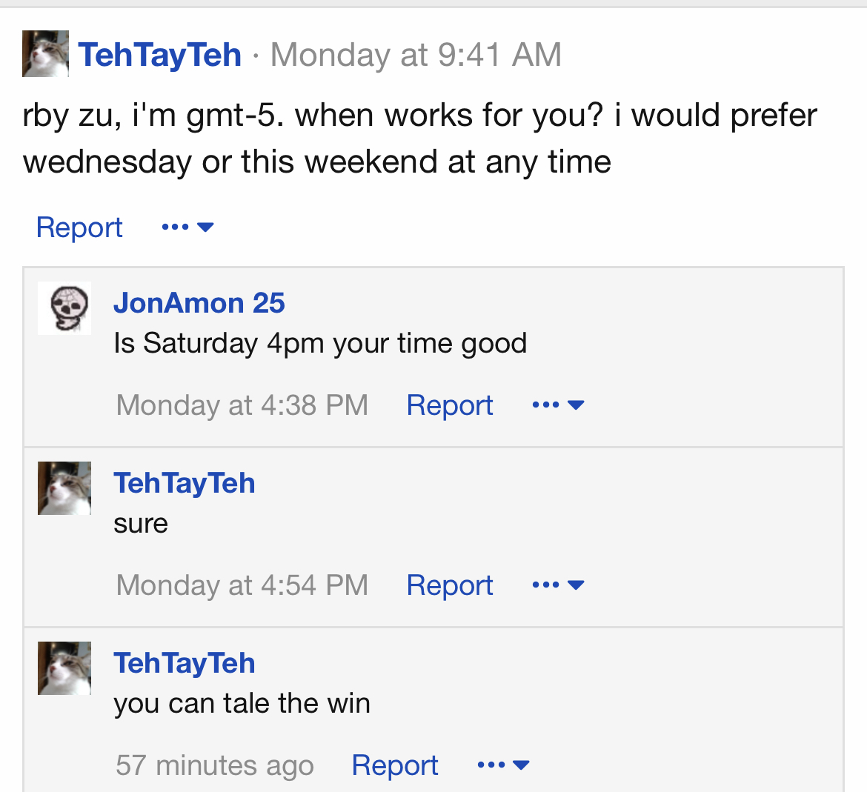This screenshot has height=792, width=867.
Task: Click the cat avatar beside the 'sure' reply
Action: 64,488
